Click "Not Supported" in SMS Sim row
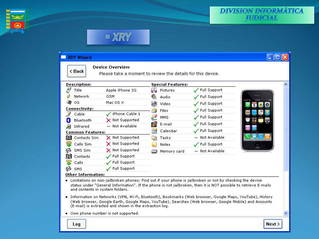The height and width of the screenshot is (239, 319). pos(126,150)
